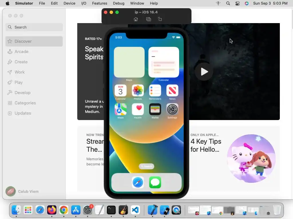The height and width of the screenshot is (219, 293).
Task: Open the Simulator application menu
Action: coord(24,3)
